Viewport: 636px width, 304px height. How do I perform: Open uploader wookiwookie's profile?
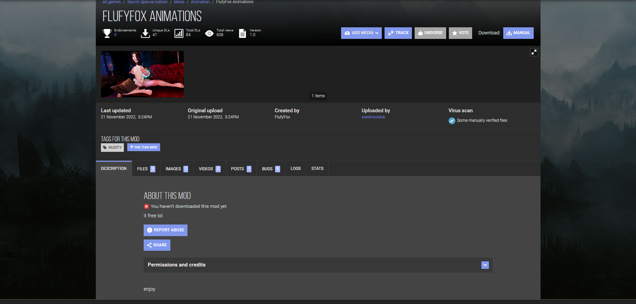(x=373, y=117)
